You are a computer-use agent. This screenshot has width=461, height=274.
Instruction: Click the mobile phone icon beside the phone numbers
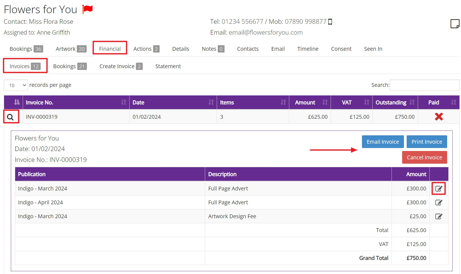point(330,22)
